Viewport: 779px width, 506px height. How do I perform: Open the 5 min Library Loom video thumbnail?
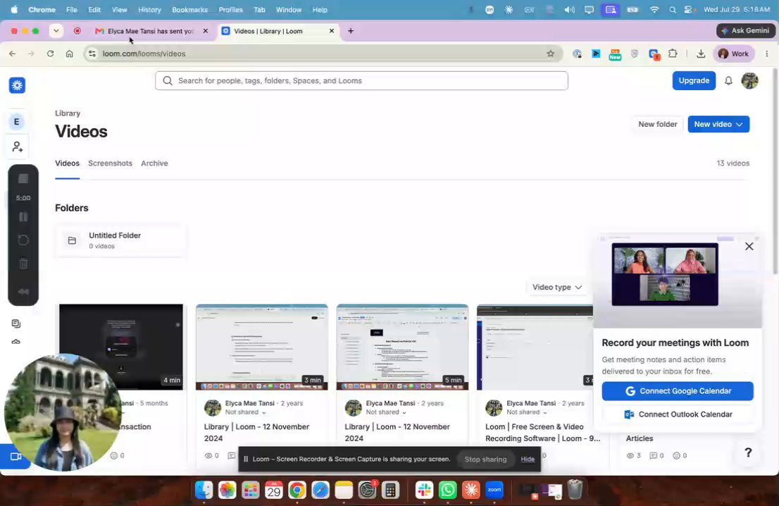click(402, 347)
